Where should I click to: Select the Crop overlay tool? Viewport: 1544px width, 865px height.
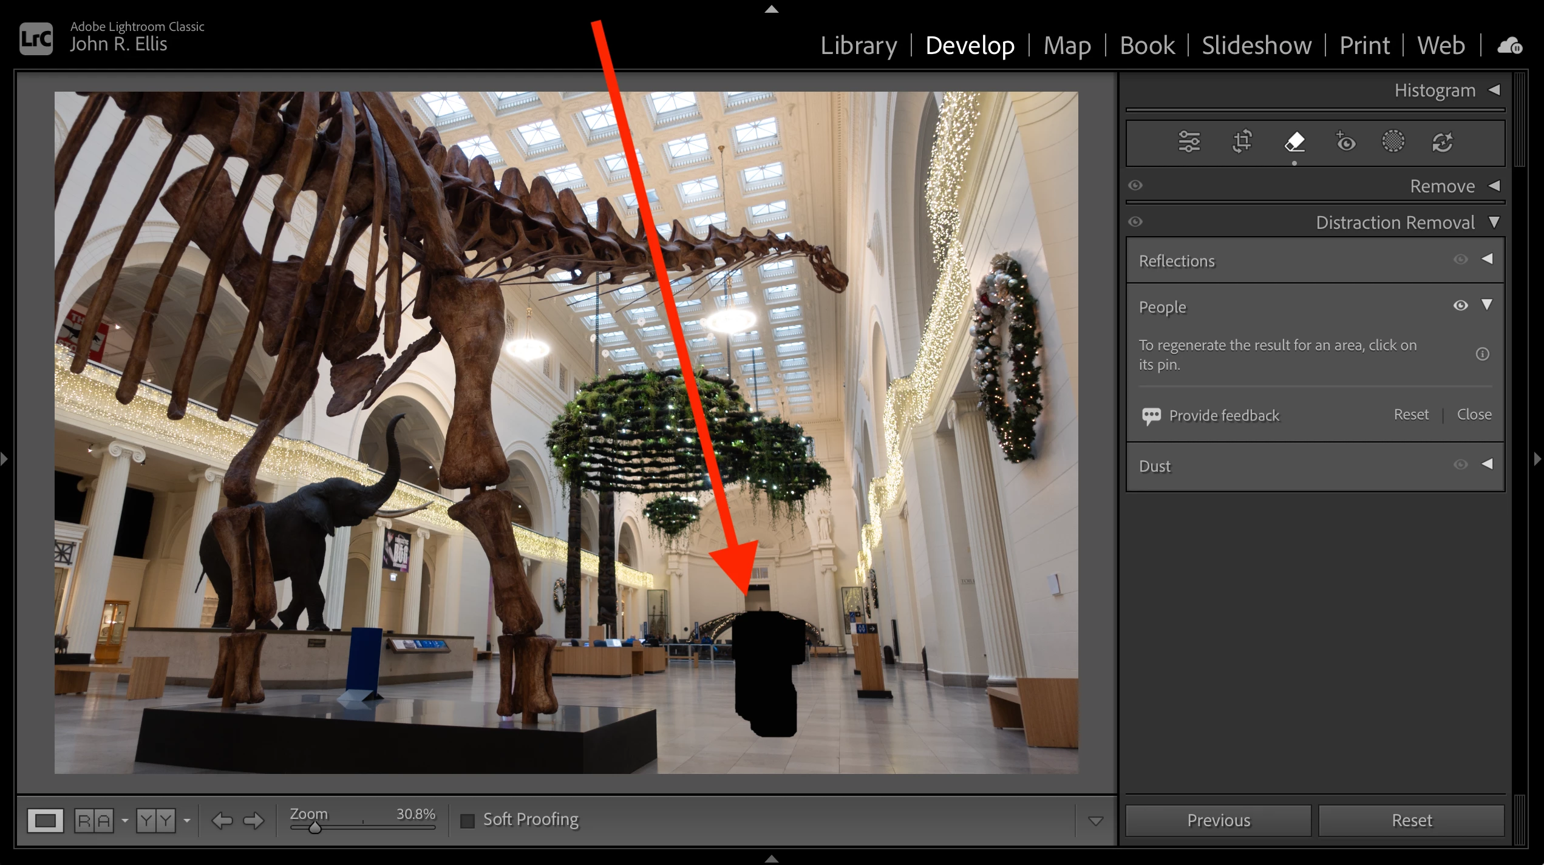pyautogui.click(x=1242, y=142)
